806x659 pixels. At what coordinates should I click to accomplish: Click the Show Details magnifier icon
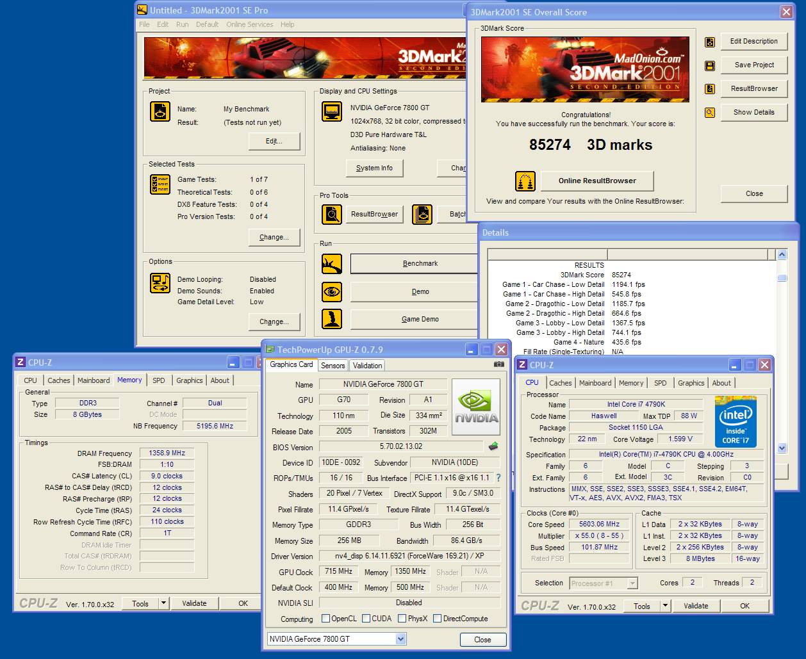(x=710, y=113)
